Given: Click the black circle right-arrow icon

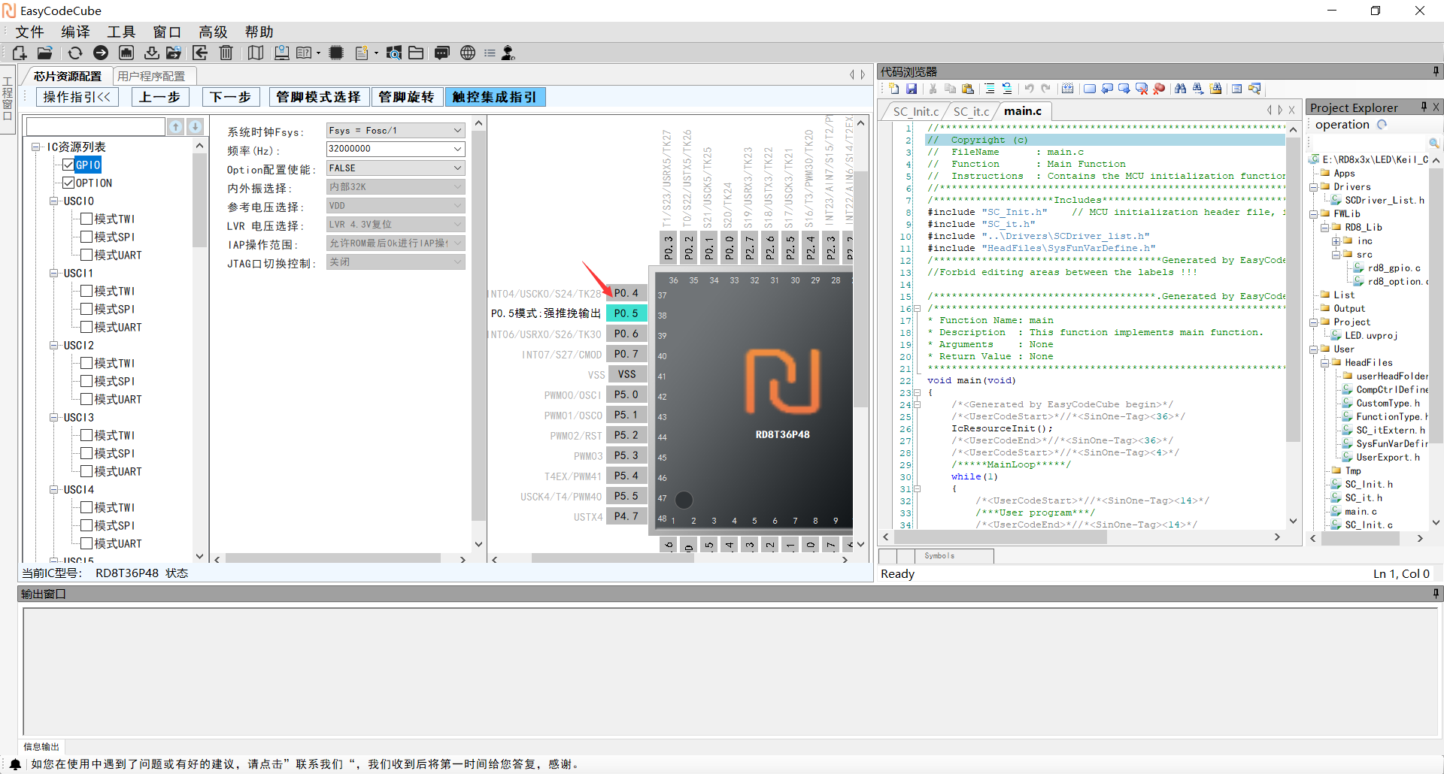Looking at the screenshot, I should tap(101, 53).
